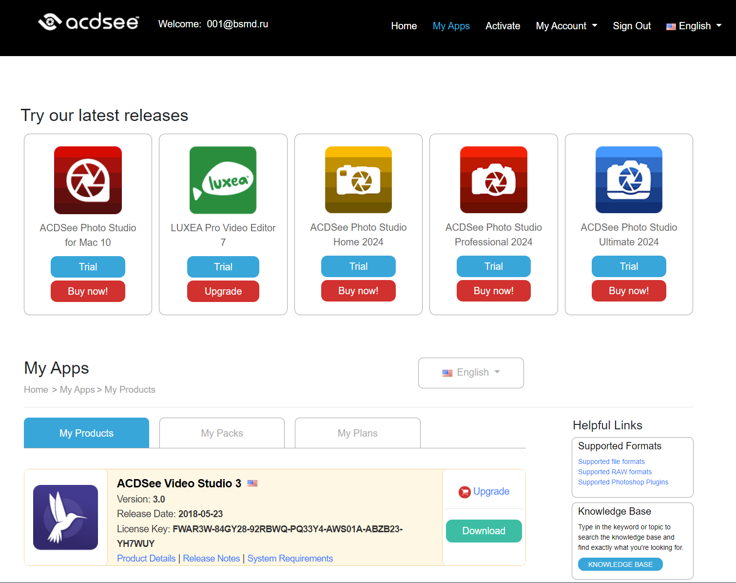Click the red cart icon beside Upgrade
Image resolution: width=736 pixels, height=583 pixels.
[x=465, y=492]
